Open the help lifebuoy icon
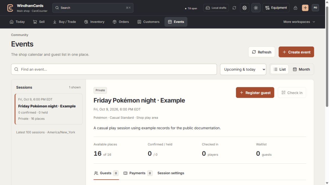The image size is (329, 185). tap(244, 8)
